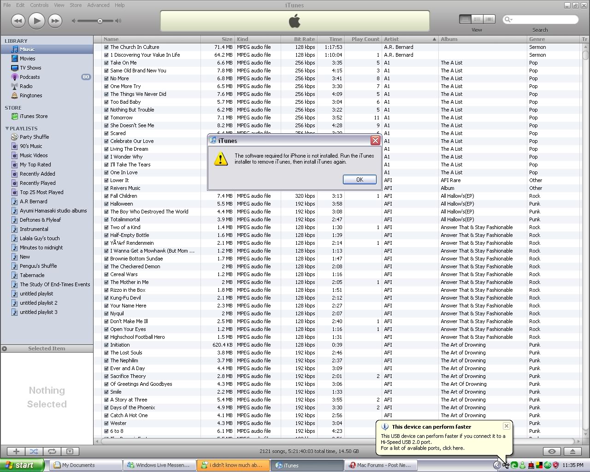Open the View menu
This screenshot has width=590, height=472.
click(59, 5)
